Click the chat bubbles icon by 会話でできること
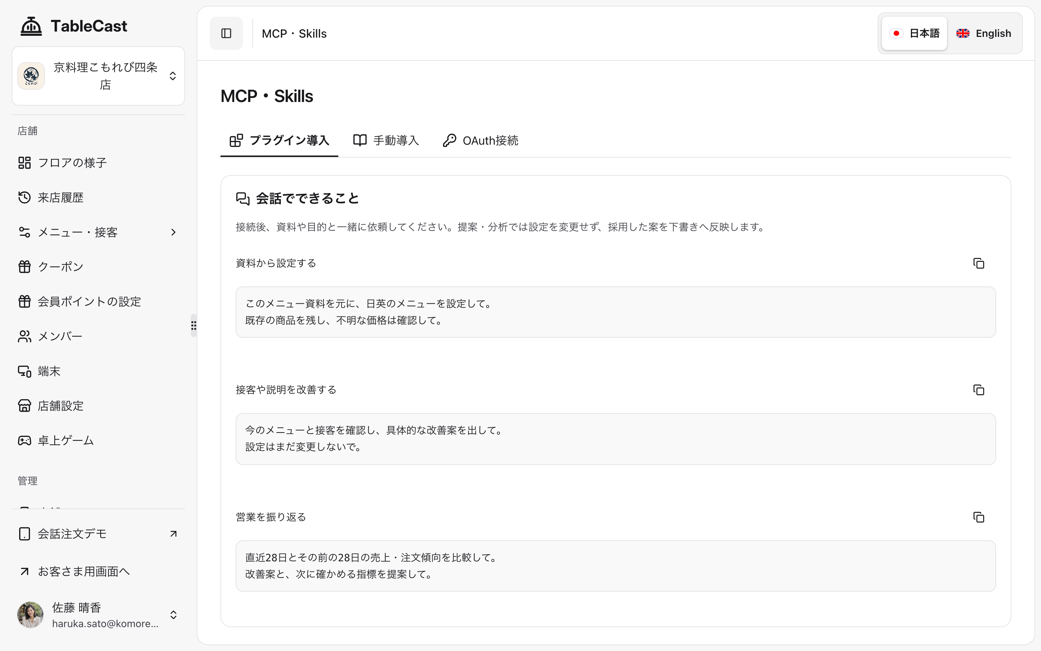The width and height of the screenshot is (1041, 651). [x=243, y=199]
